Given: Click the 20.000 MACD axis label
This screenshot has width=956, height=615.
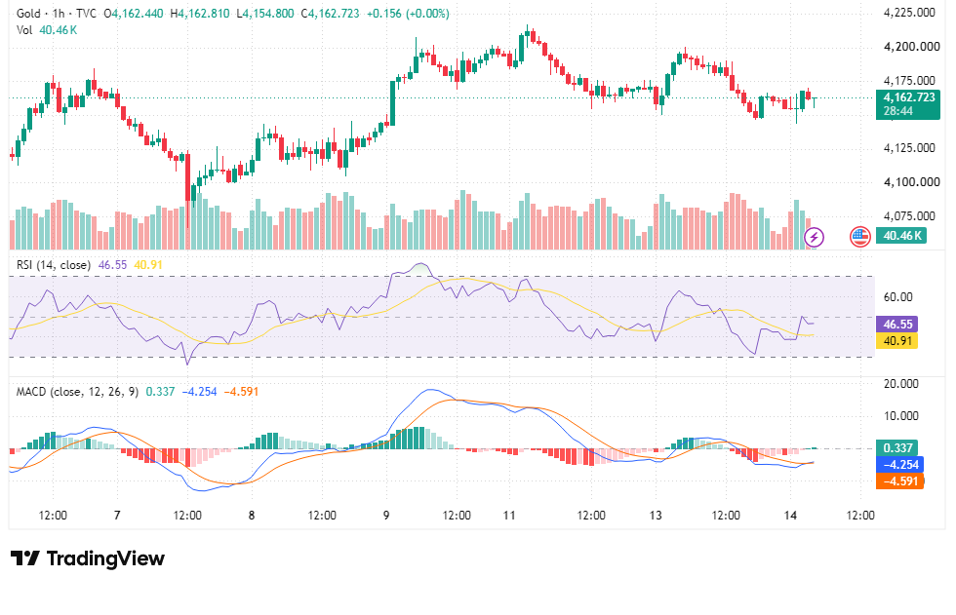Looking at the screenshot, I should tap(901, 384).
